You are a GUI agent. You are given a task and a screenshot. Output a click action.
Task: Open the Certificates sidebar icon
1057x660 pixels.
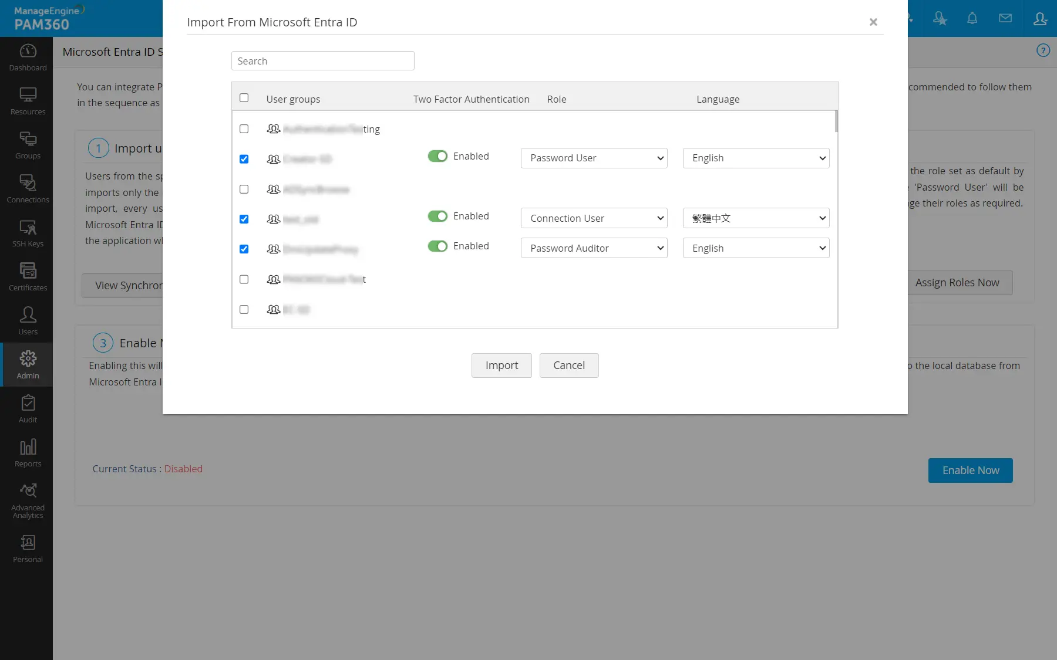(28, 277)
